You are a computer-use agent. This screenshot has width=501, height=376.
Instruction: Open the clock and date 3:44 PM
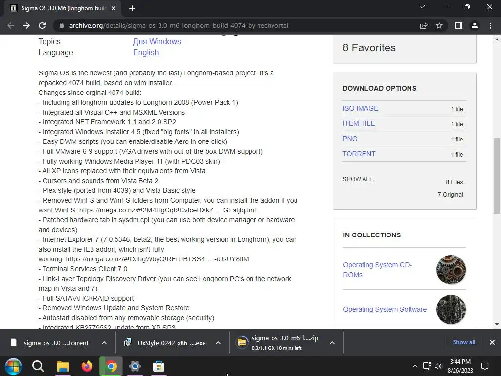(x=460, y=366)
